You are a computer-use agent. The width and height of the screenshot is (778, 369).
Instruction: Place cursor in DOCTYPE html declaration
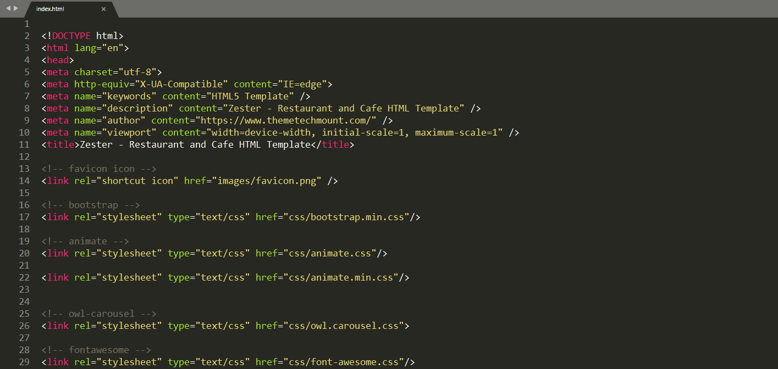82,36
